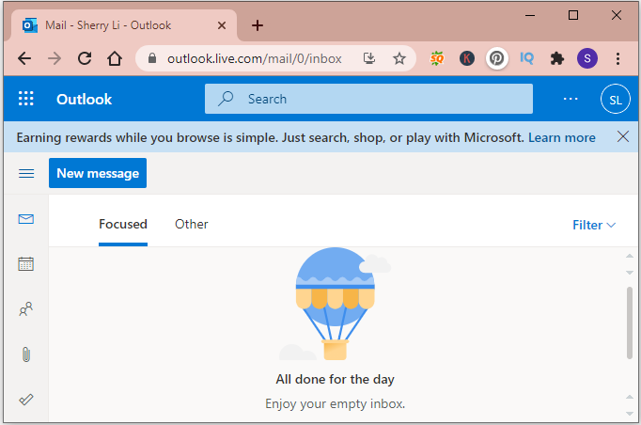
Task: Open Calendar from the left sidebar
Action: point(25,264)
